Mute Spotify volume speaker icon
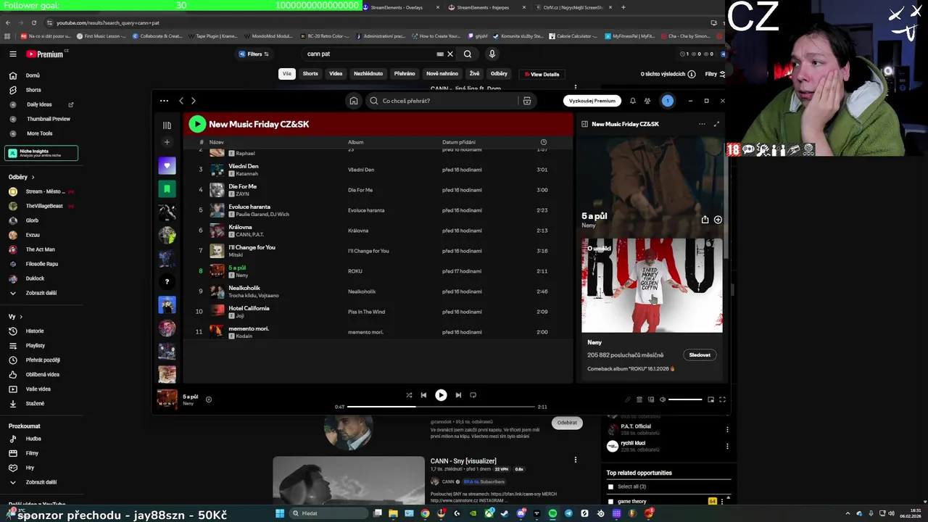The height and width of the screenshot is (522, 928). (x=662, y=399)
